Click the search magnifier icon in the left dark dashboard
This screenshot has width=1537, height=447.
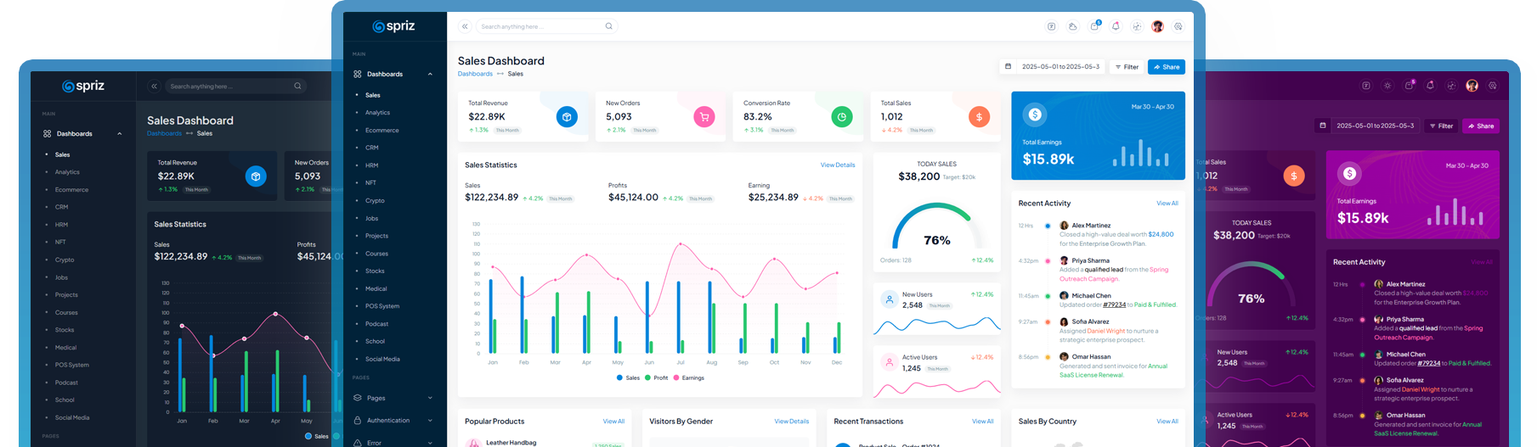click(297, 86)
